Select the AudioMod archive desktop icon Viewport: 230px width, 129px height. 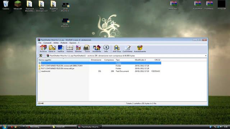pyautogui.click(x=197, y=5)
